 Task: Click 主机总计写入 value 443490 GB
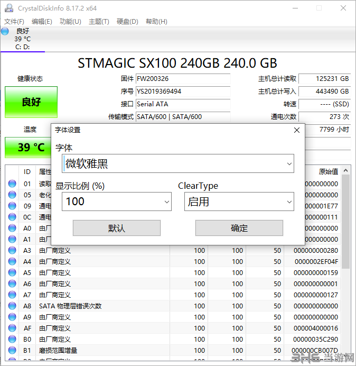[325, 91]
